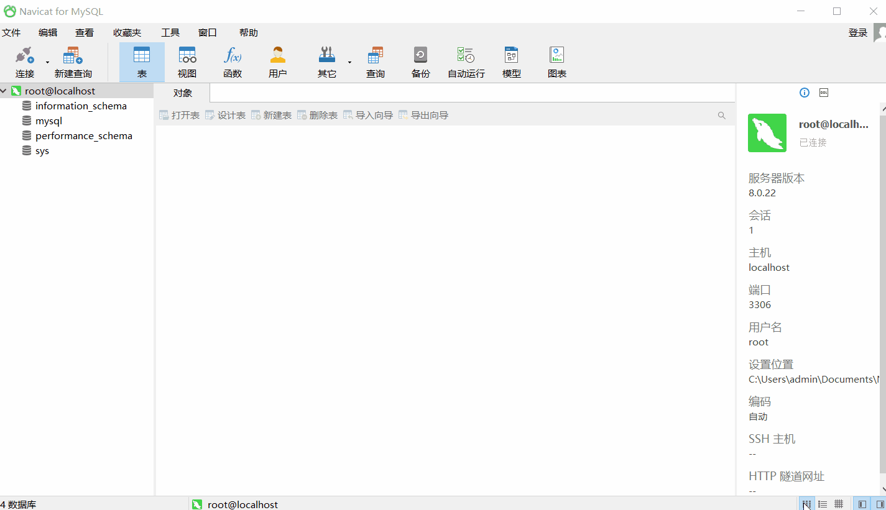Select the information_schema database

pyautogui.click(x=81, y=106)
